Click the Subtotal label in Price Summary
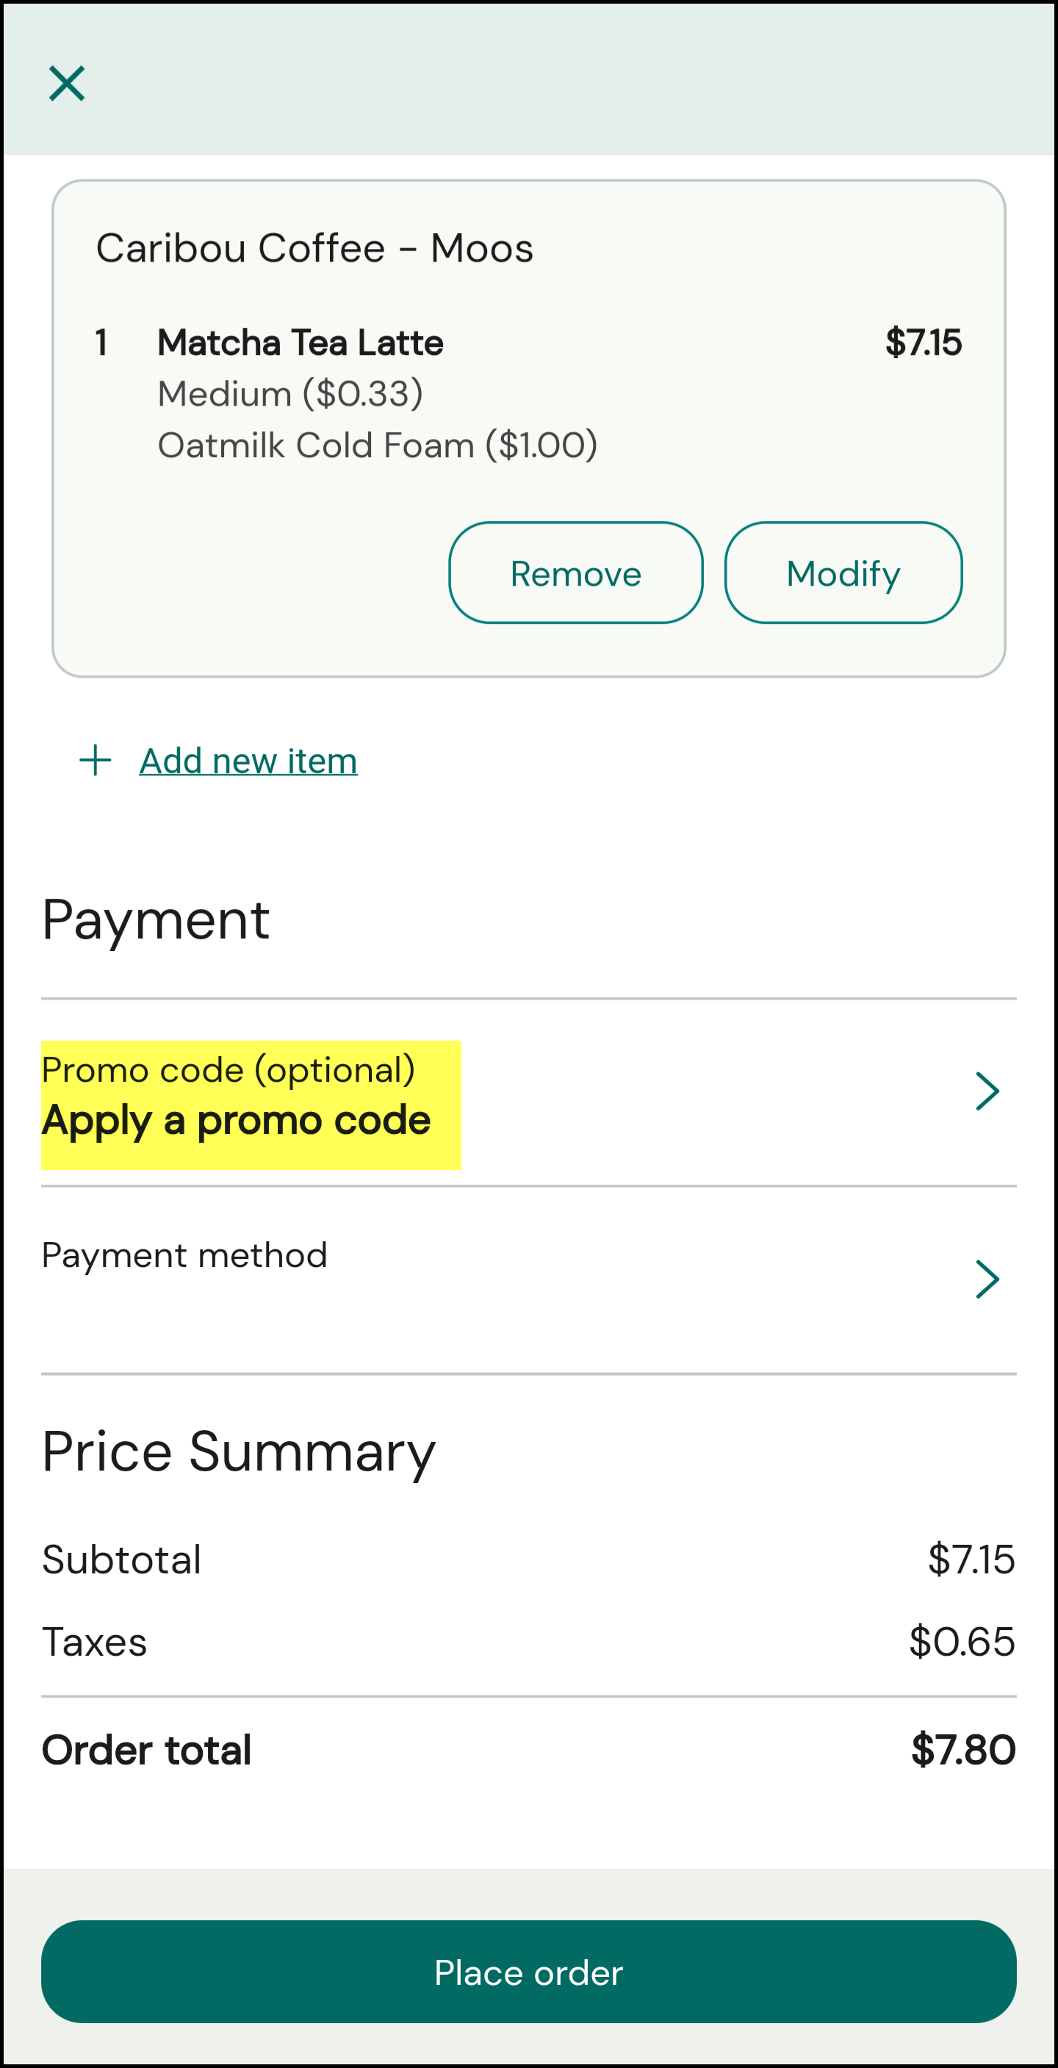The height and width of the screenshot is (2068, 1058). (122, 1560)
